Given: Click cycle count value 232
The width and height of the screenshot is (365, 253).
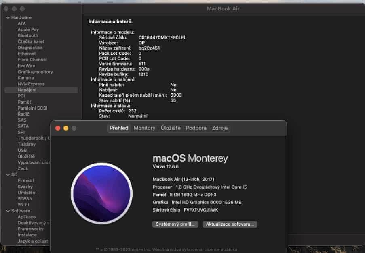Looking at the screenshot, I should click(132, 111).
